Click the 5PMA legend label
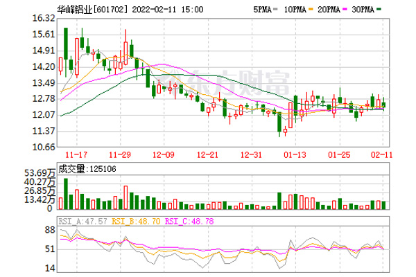Screen dimensions: 416x277 click(x=242, y=10)
